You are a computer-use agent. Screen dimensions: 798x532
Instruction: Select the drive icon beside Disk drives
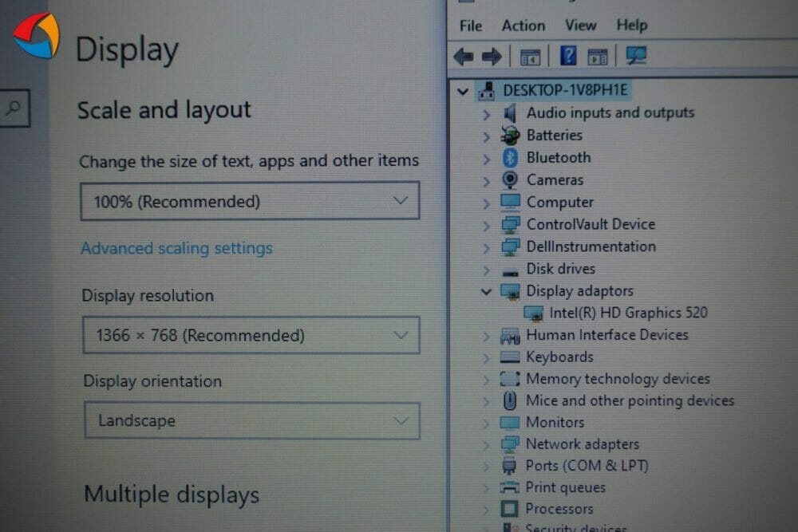[x=510, y=272]
